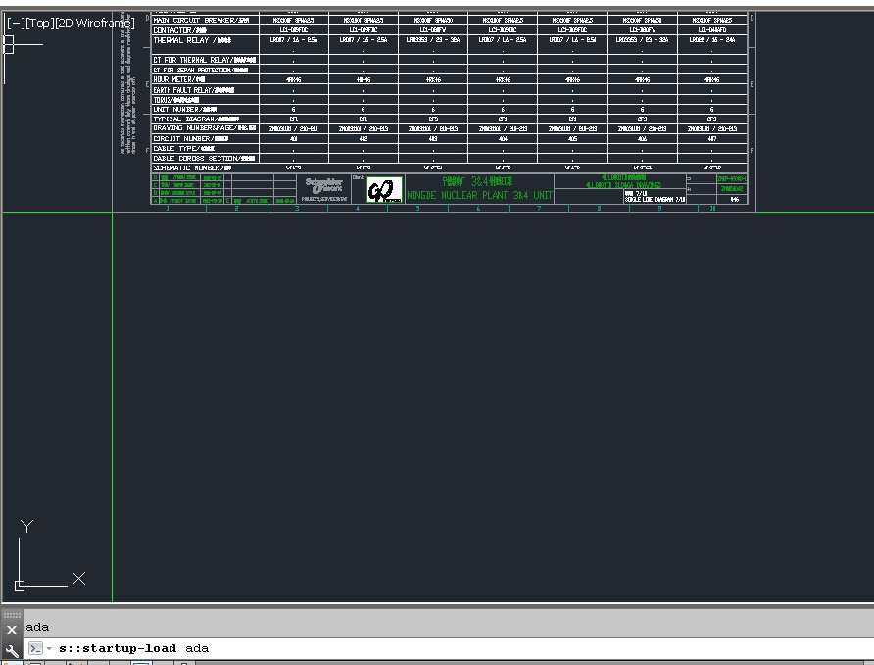The width and height of the screenshot is (874, 665).
Task: Select 'TYPICAL DIAGRAM' row label
Action: tap(196, 119)
